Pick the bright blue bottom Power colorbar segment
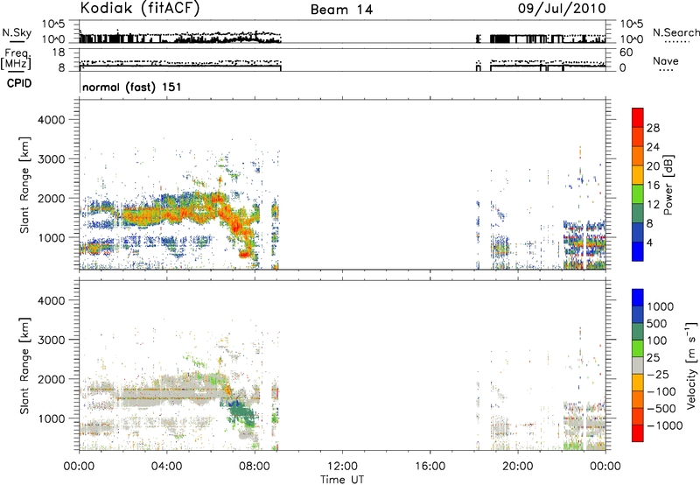The width and height of the screenshot is (700, 485). pyautogui.click(x=638, y=251)
